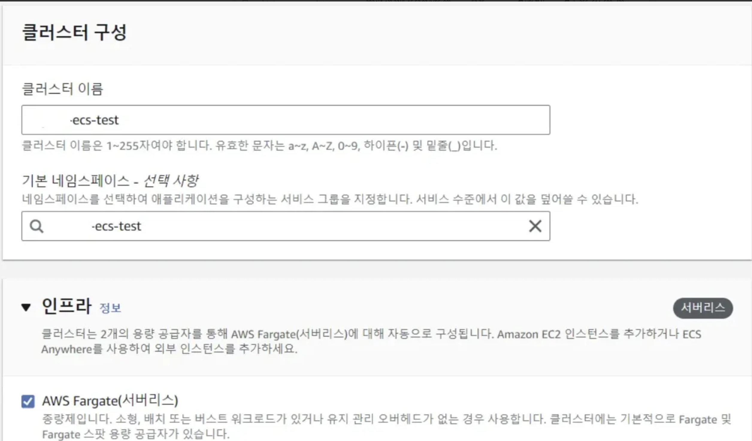Focus the 기본 네임스페이스 search field

(286, 226)
